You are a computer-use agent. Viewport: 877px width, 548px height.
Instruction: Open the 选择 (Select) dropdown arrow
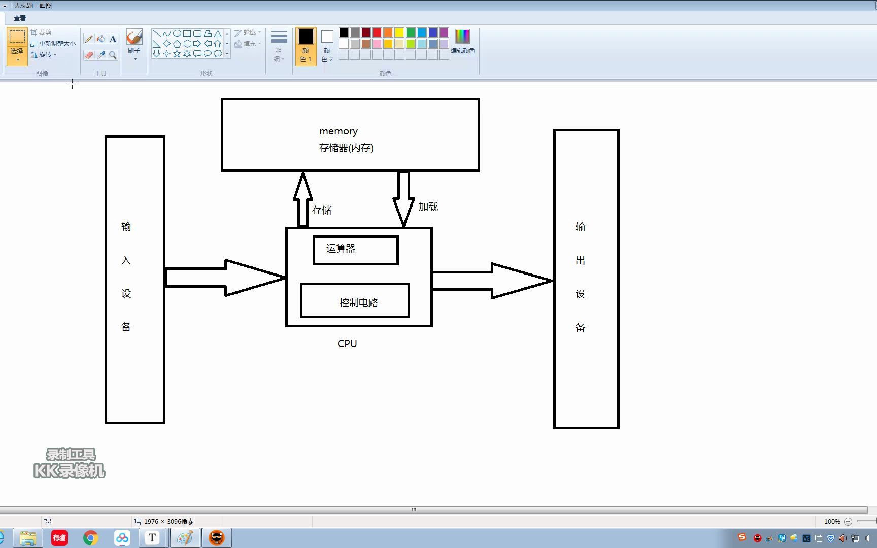17,59
